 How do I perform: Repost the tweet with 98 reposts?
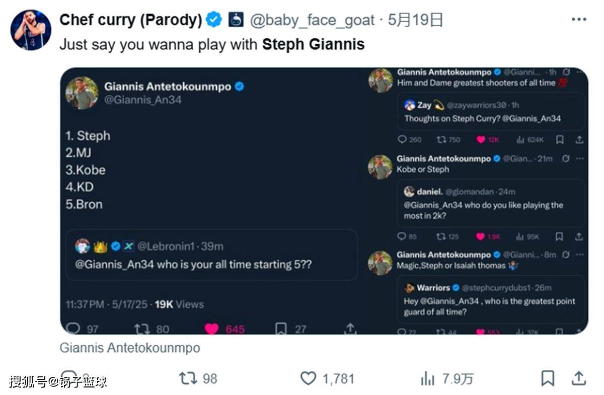pos(198,378)
